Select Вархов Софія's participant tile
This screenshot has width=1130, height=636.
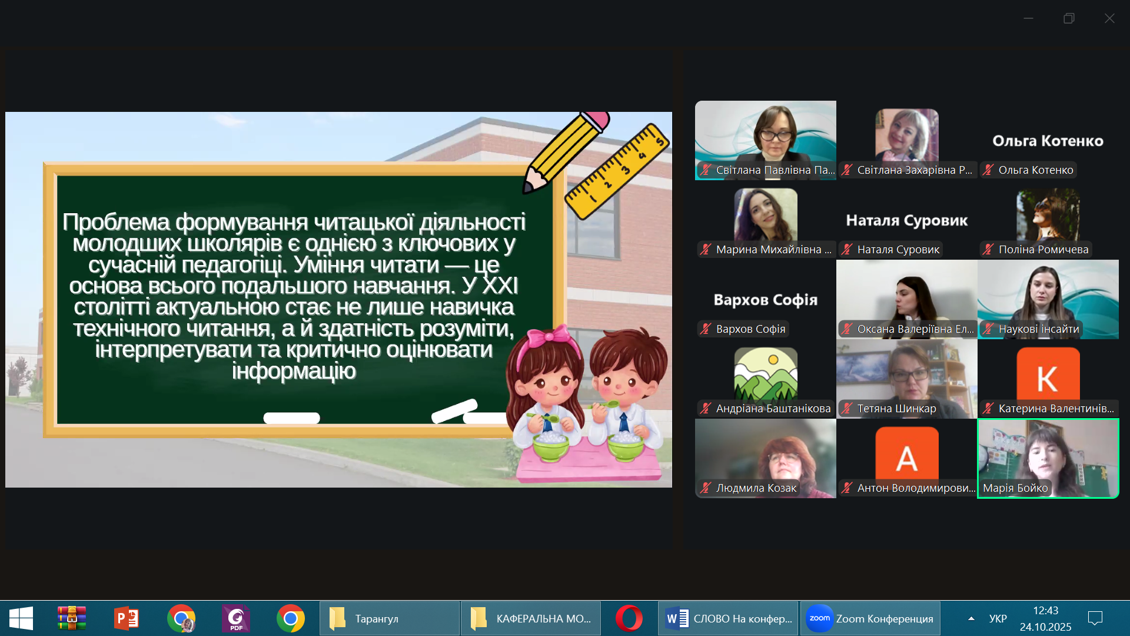(766, 299)
